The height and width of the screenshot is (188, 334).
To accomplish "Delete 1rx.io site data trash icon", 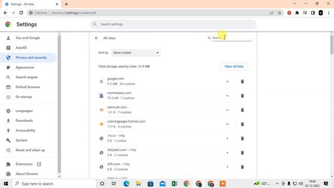I will pyautogui.click(x=242, y=138).
